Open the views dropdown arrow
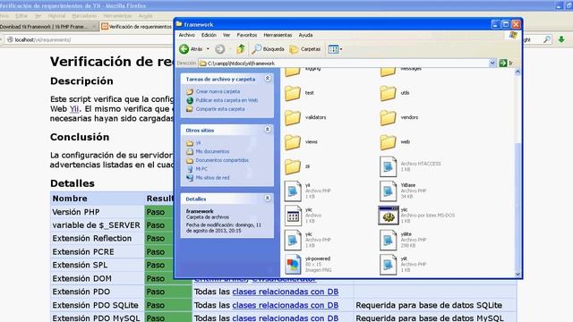 coord(341,49)
